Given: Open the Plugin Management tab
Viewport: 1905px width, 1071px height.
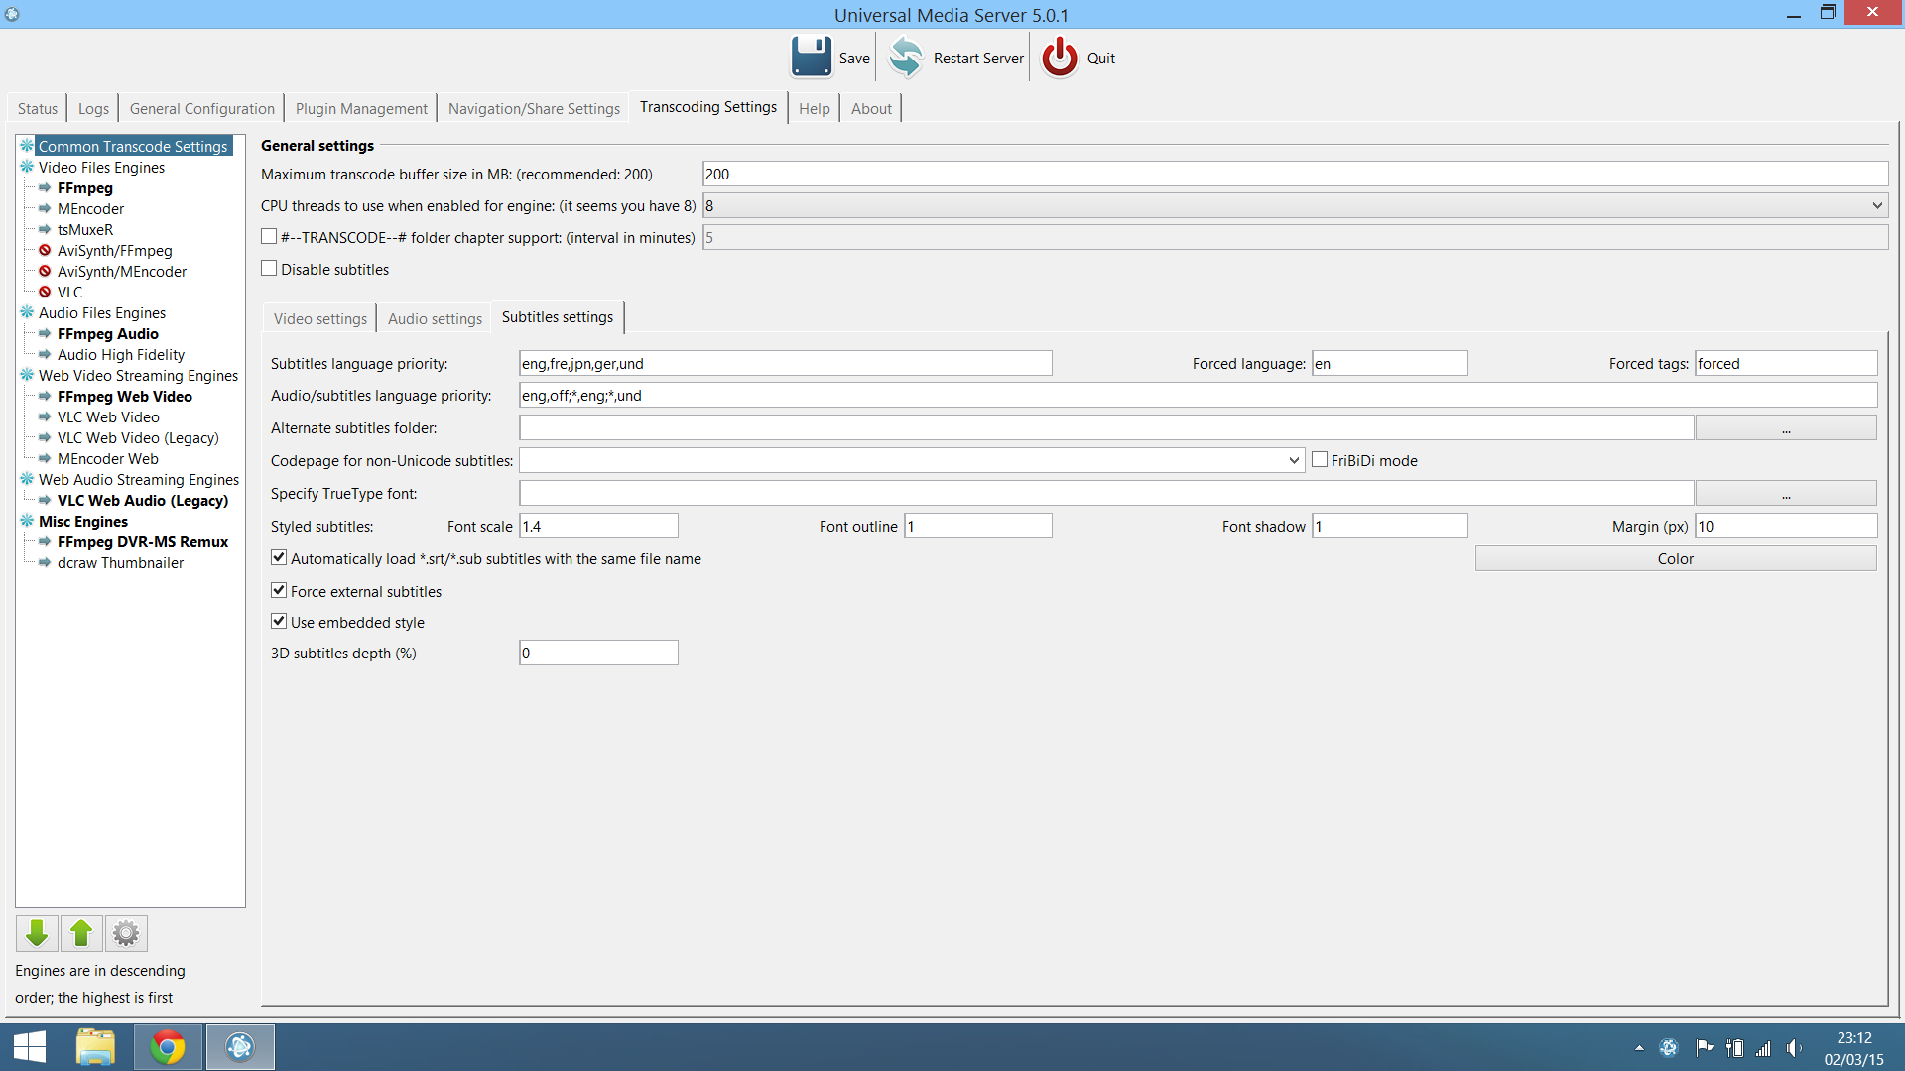Looking at the screenshot, I should (x=361, y=108).
